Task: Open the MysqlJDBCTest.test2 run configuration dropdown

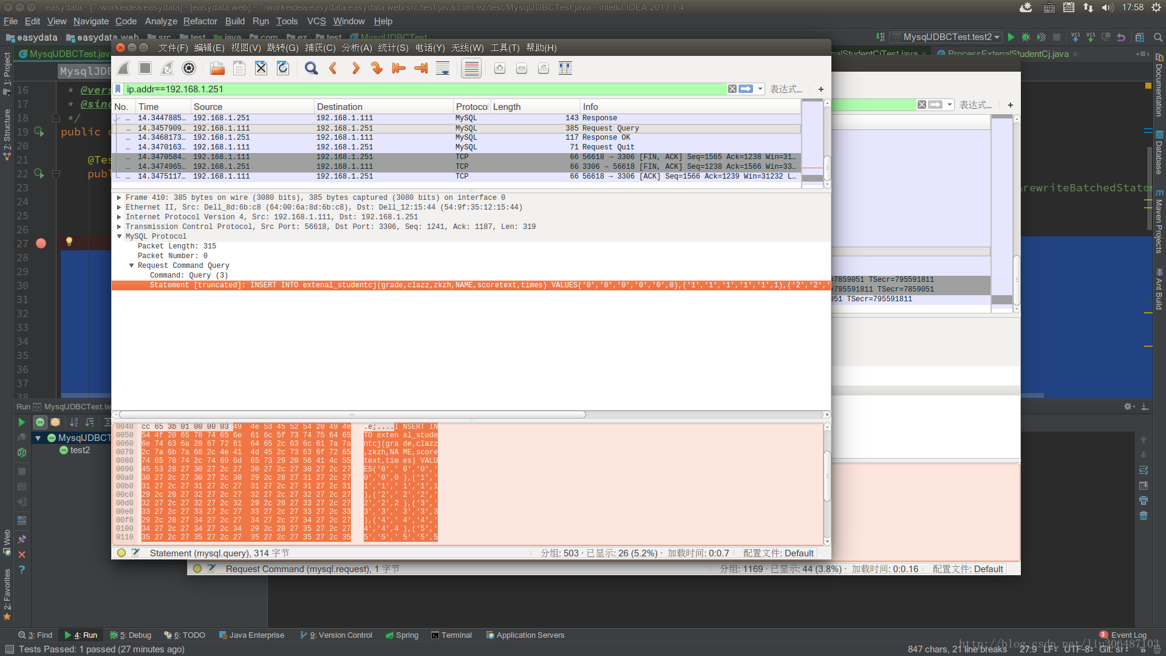Action: pyautogui.click(x=946, y=37)
